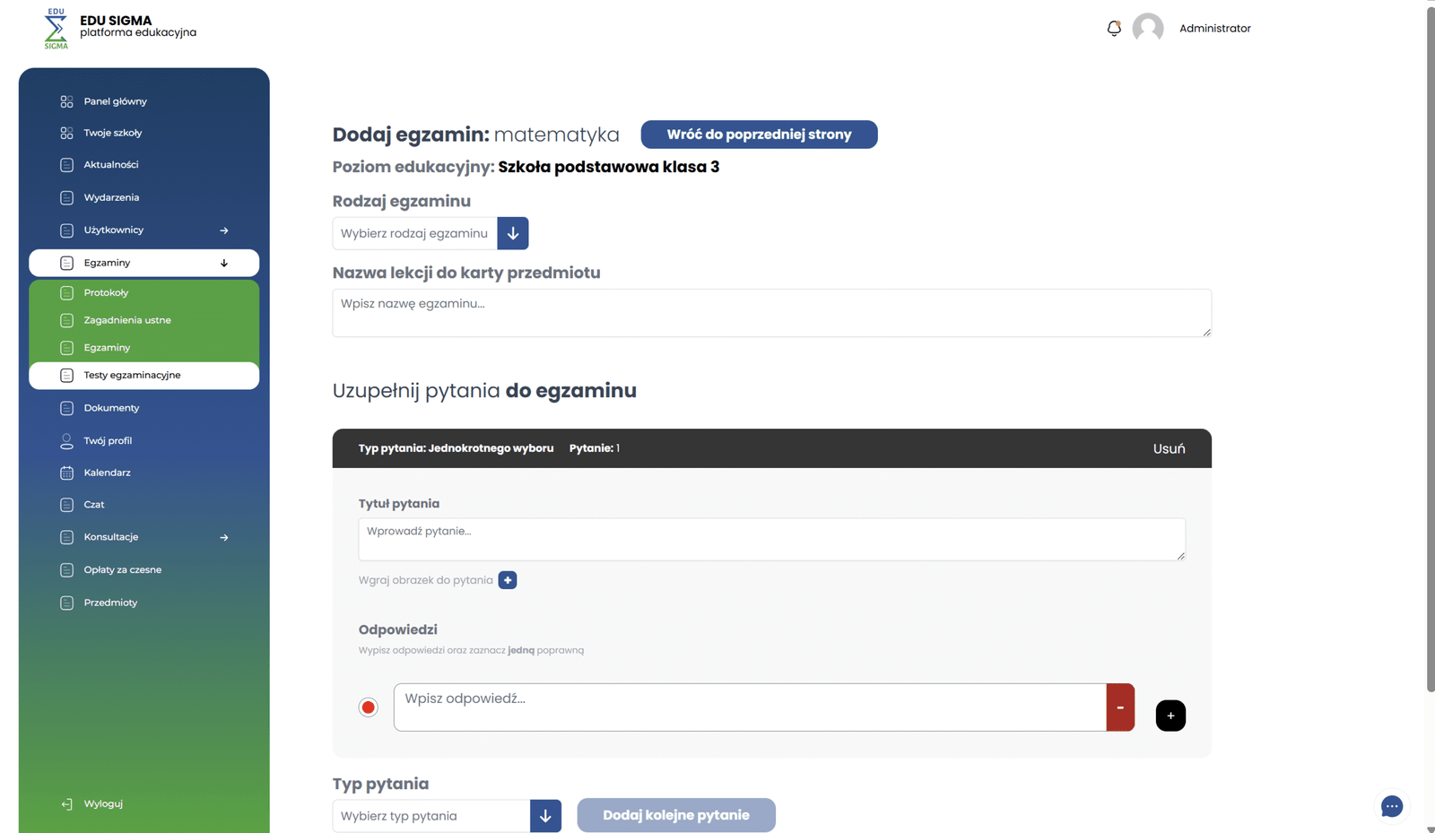Click the Wyloguj logout icon
The image size is (1435, 833).
[66, 804]
